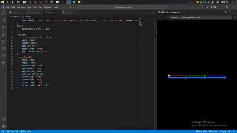Open the Windows Start menu
This screenshot has width=237, height=133.
(3, 2)
